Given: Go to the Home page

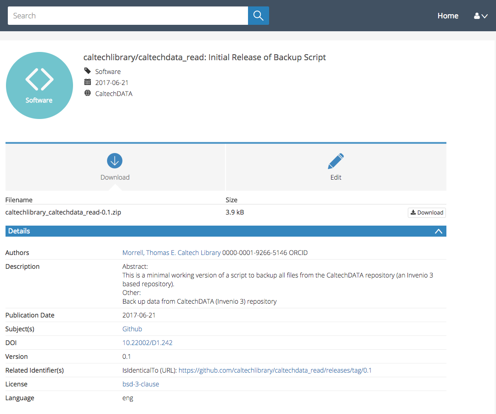Looking at the screenshot, I should click(x=448, y=16).
